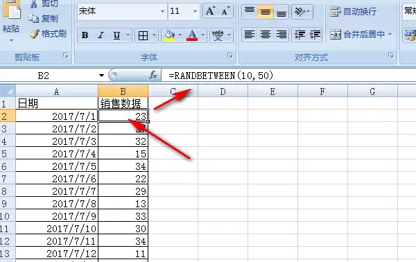This screenshot has width=416, height=262.
Task: Open the font name 宋体 dropdown
Action: pos(162,11)
